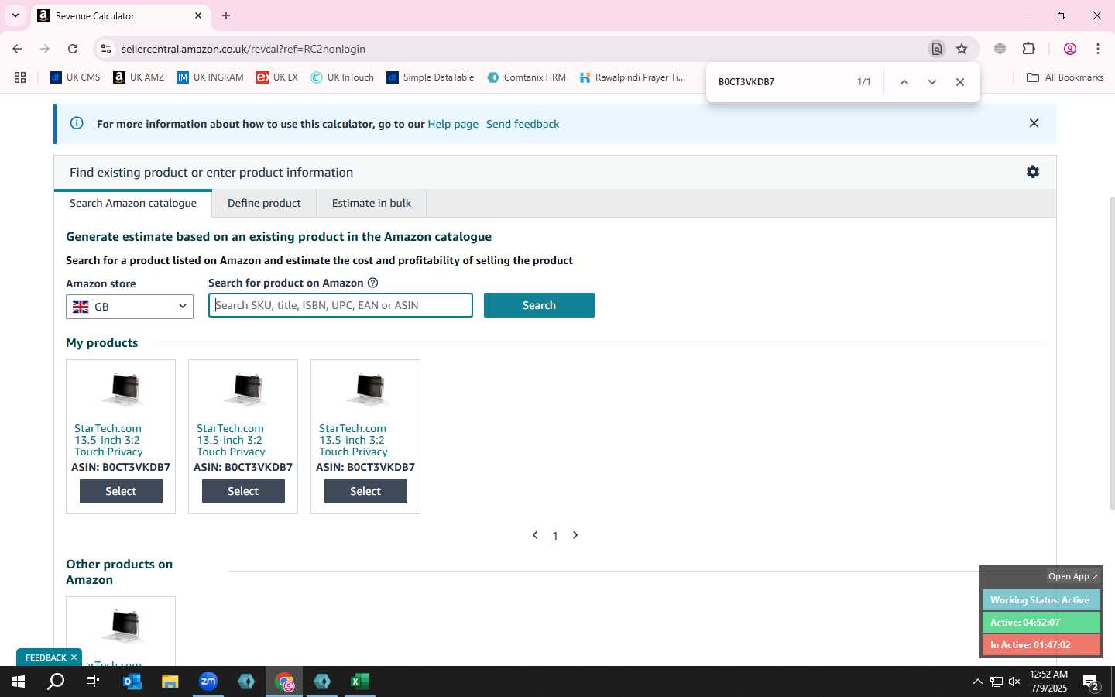The width and height of the screenshot is (1115, 697).
Task: Select the second StarTech product card
Action: pyautogui.click(x=243, y=491)
